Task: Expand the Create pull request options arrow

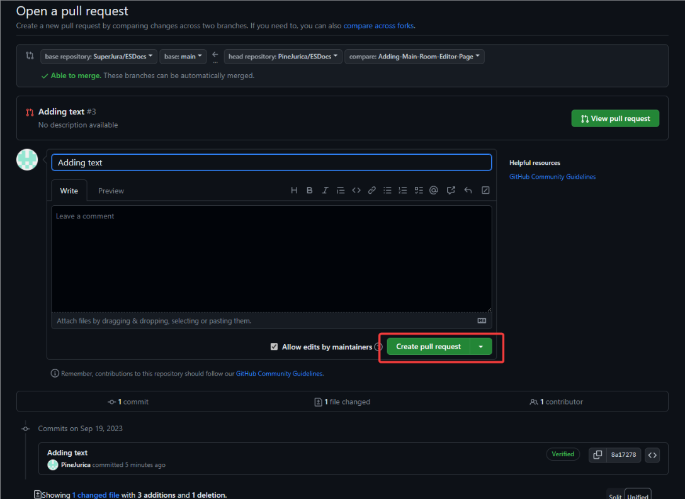Action: tap(481, 347)
